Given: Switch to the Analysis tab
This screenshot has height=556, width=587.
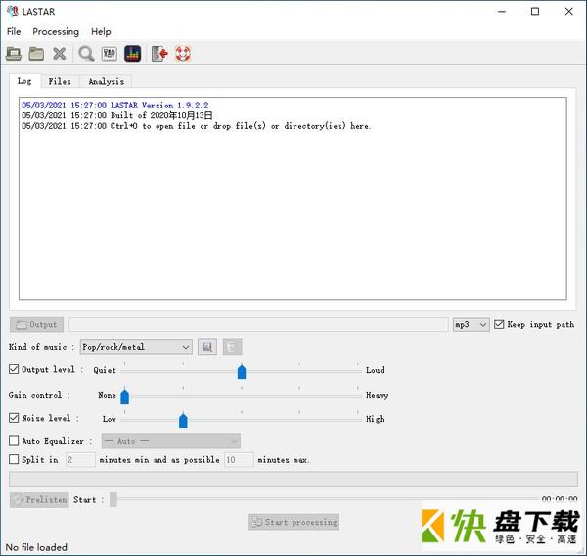Looking at the screenshot, I should (106, 81).
